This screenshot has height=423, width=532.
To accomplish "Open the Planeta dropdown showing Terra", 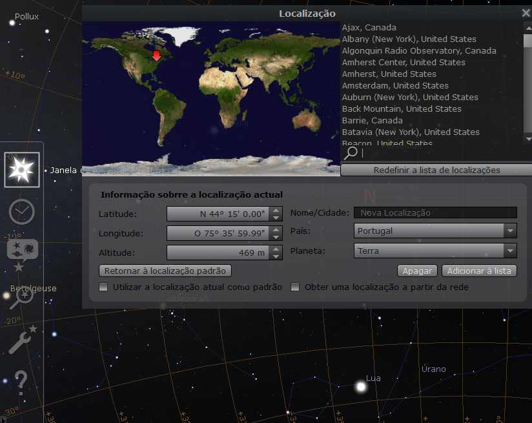I will point(435,251).
